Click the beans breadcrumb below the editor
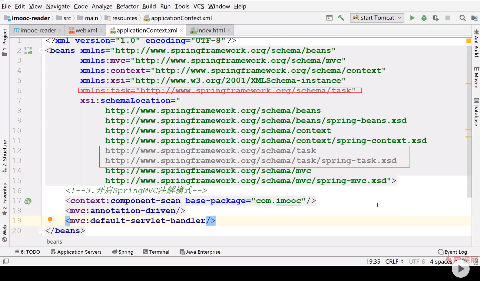The height and width of the screenshot is (281, 480). (54, 241)
